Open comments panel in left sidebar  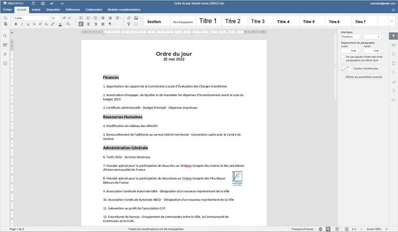click(x=5, y=45)
